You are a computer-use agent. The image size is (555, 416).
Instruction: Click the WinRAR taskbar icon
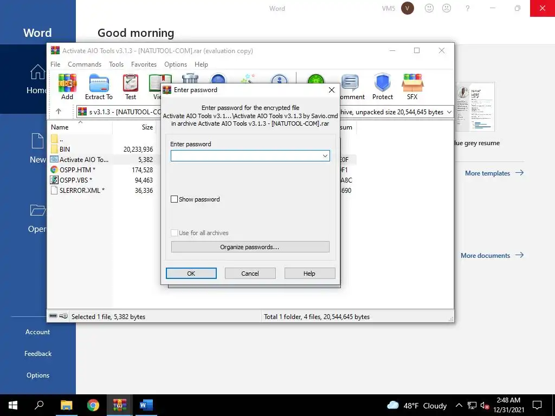point(119,405)
